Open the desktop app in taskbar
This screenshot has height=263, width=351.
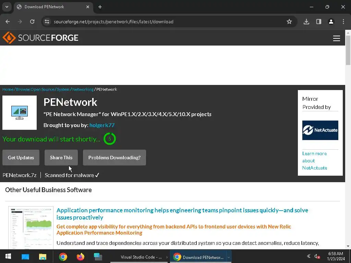(25, 256)
